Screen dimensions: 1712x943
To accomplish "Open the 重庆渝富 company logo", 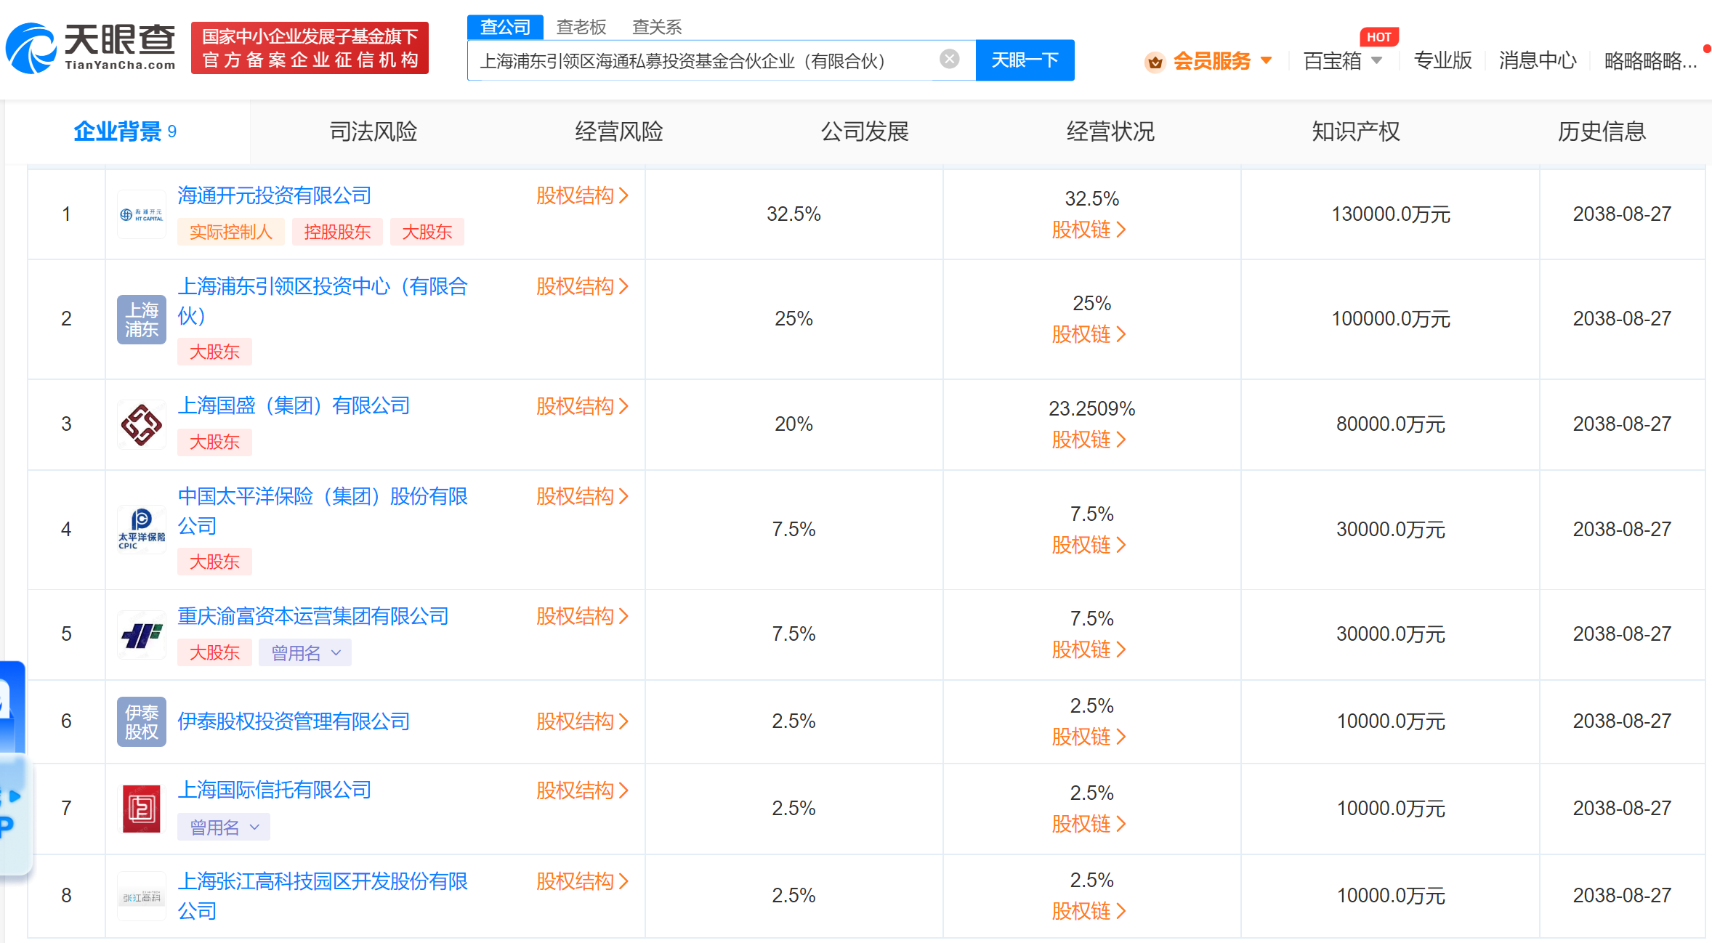I will pos(142,634).
